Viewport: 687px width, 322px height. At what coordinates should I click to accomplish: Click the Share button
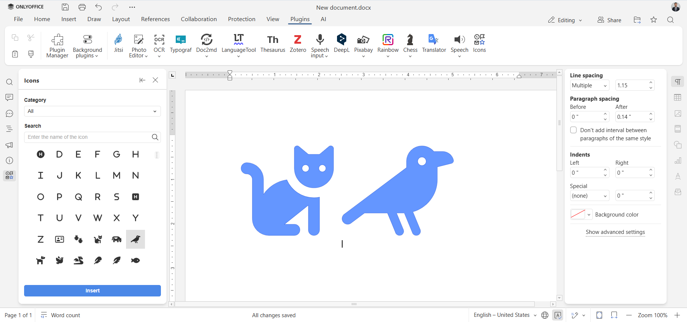pos(609,20)
